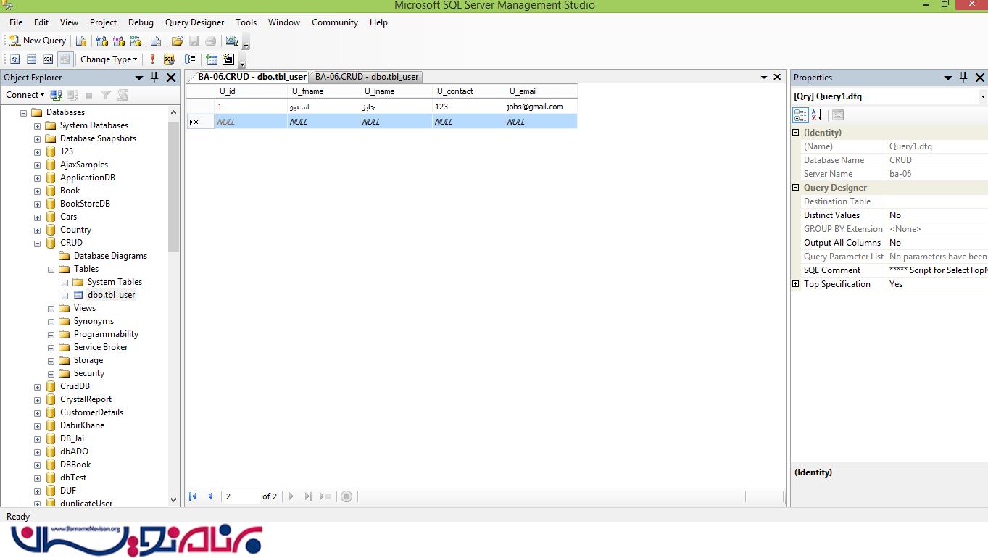The width and height of the screenshot is (988, 558).
Task: Switch to the second BA-06.CRUD tab
Action: (367, 77)
